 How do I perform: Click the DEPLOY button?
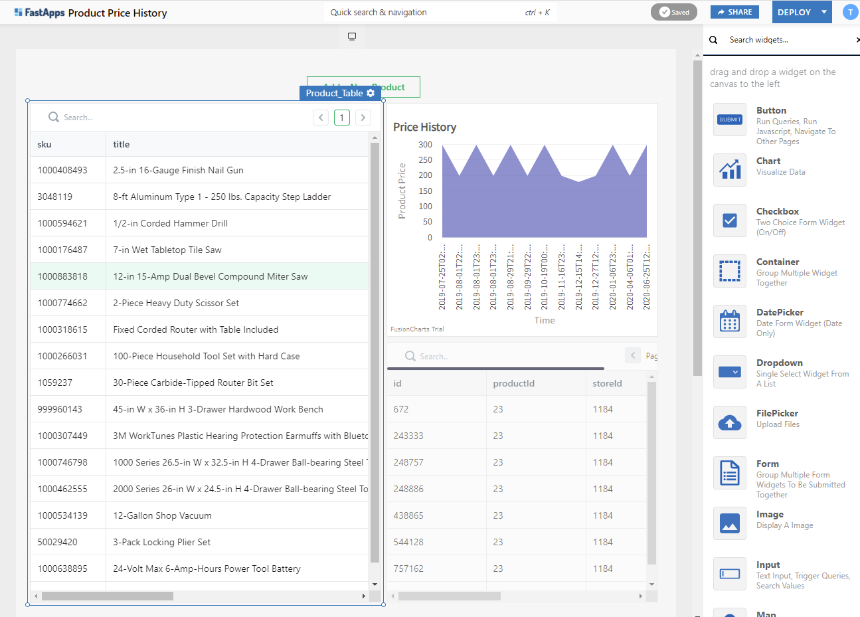(794, 12)
